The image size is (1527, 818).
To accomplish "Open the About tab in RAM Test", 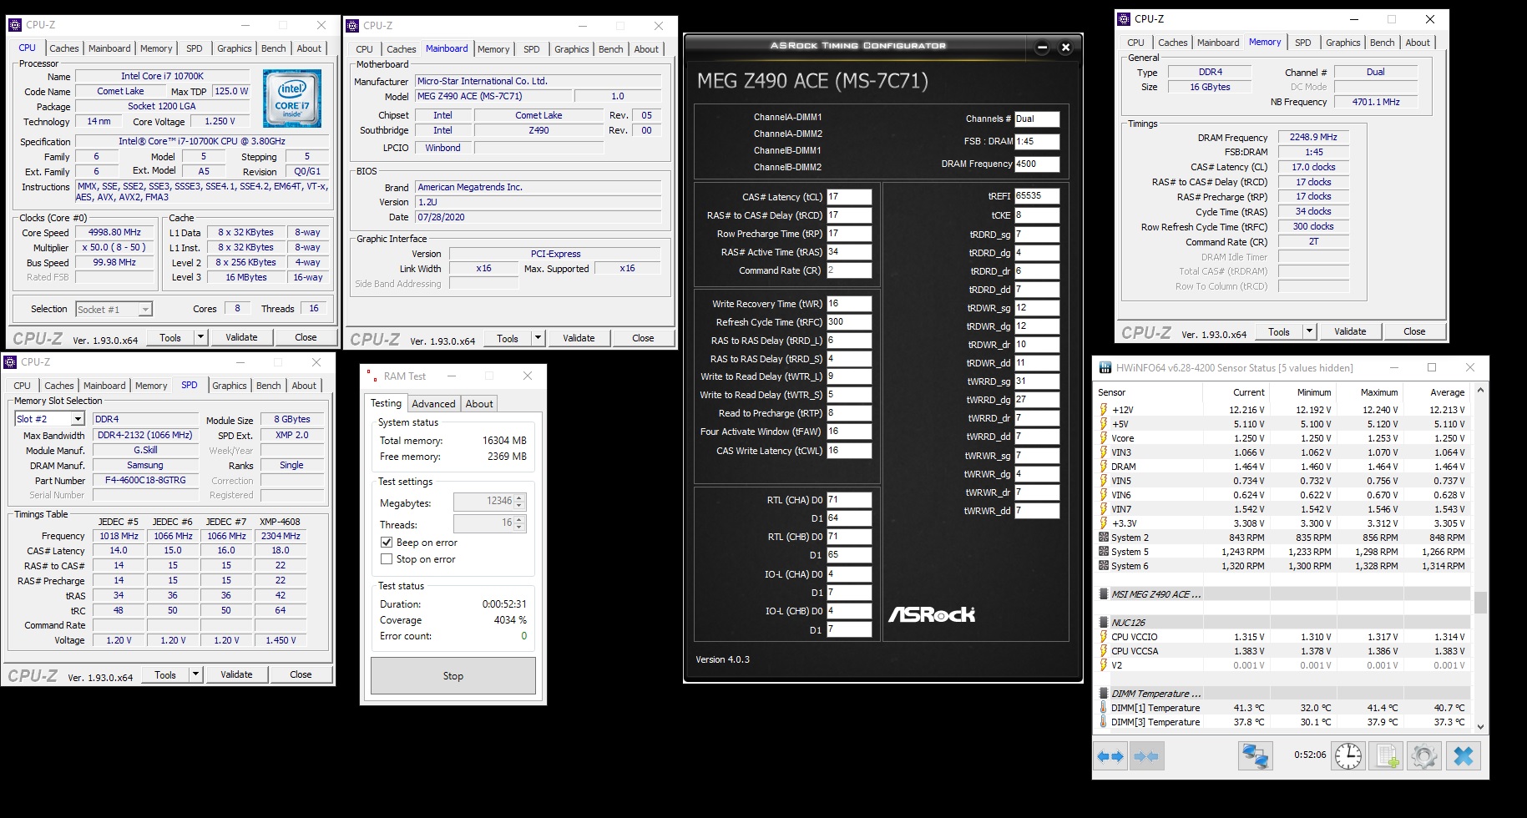I will pyautogui.click(x=479, y=404).
